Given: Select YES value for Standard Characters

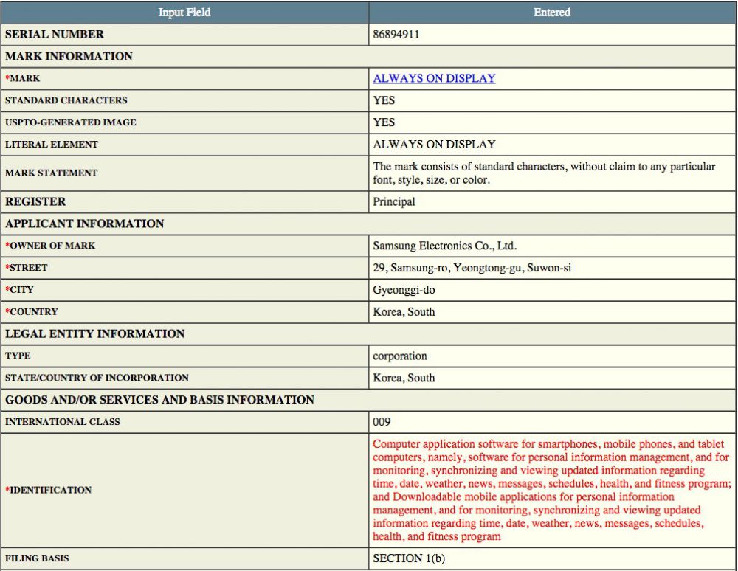Looking at the screenshot, I should [384, 100].
